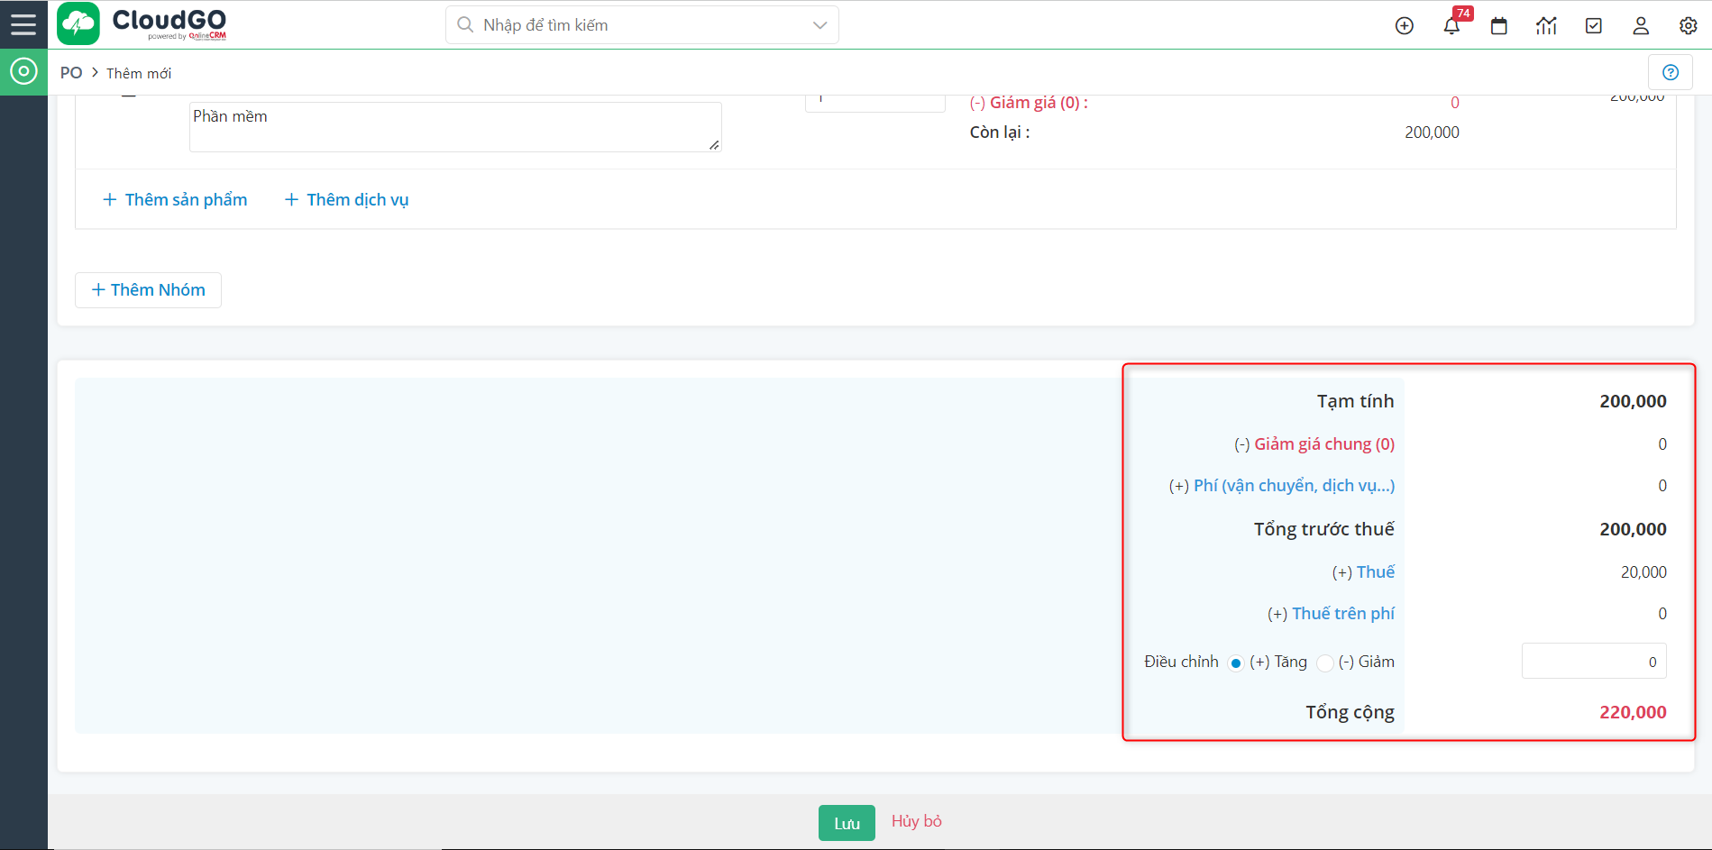Open the user profile icon

1641,26
